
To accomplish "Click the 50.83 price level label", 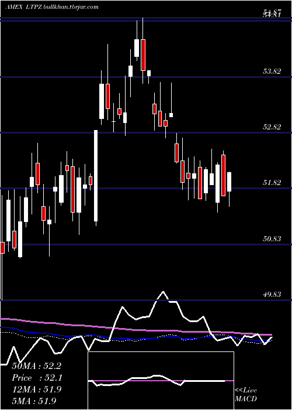I will coord(272,239).
